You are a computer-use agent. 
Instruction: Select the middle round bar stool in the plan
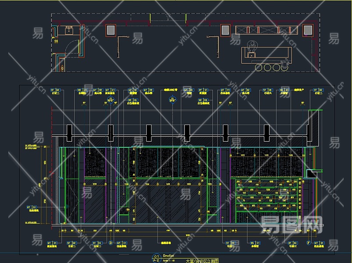pos(267,67)
